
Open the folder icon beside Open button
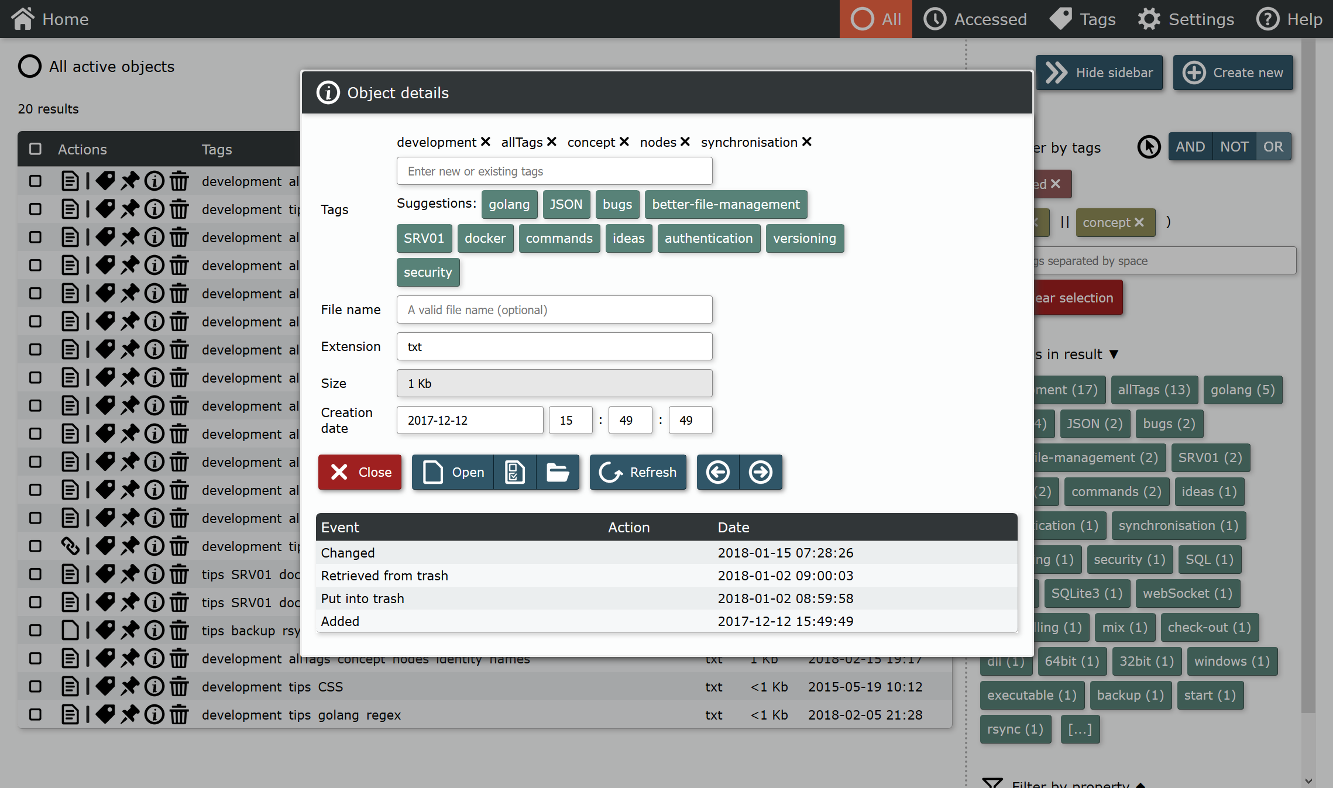pyautogui.click(x=558, y=472)
